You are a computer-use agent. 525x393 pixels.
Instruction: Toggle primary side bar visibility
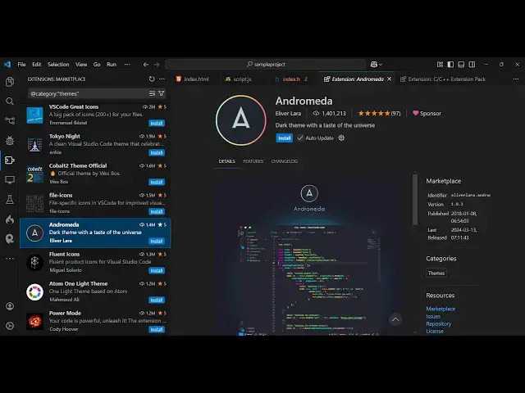[450, 64]
